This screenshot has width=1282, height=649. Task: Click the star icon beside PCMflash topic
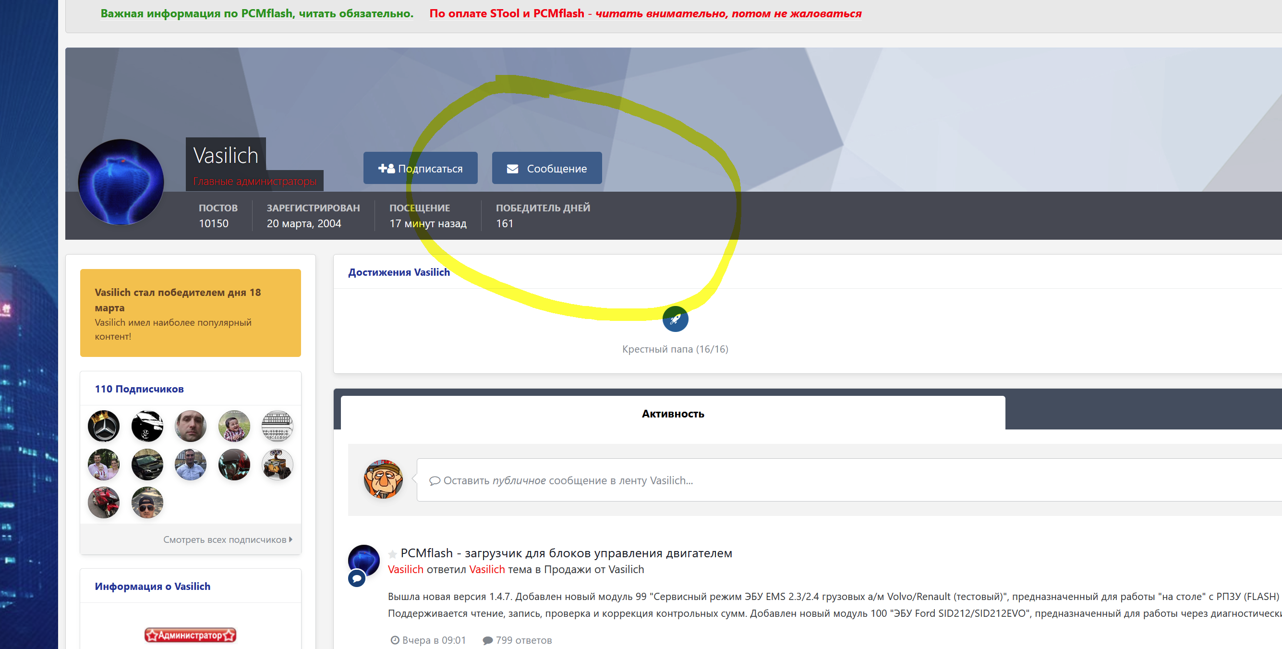click(392, 554)
